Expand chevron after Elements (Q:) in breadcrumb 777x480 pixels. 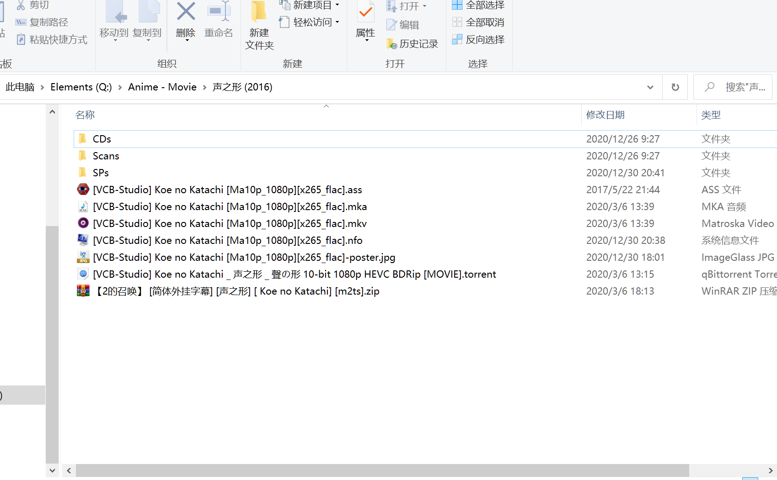[120, 87]
